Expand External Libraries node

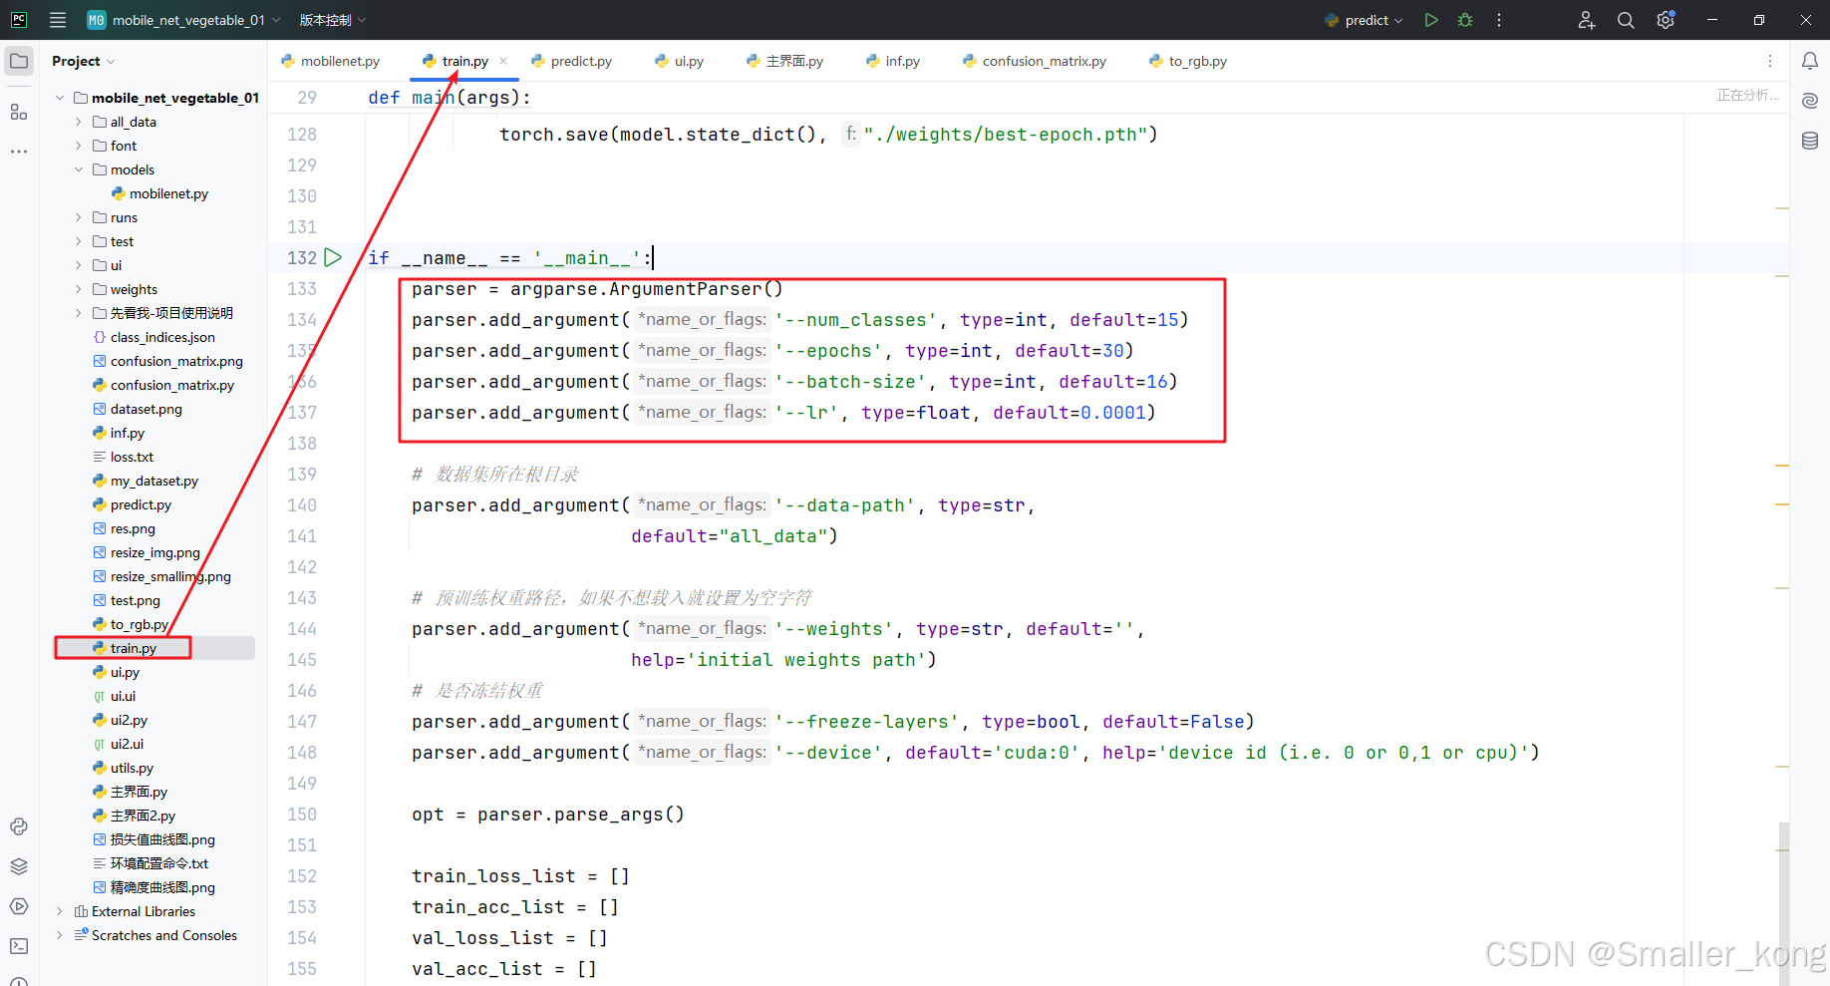pyautogui.click(x=60, y=911)
